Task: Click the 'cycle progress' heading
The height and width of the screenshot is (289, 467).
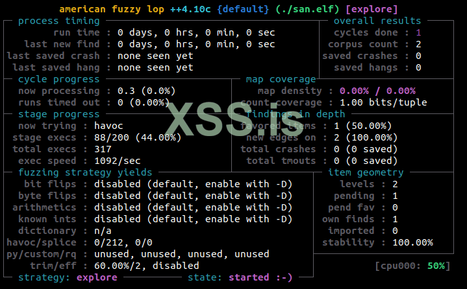Action: coord(58,79)
